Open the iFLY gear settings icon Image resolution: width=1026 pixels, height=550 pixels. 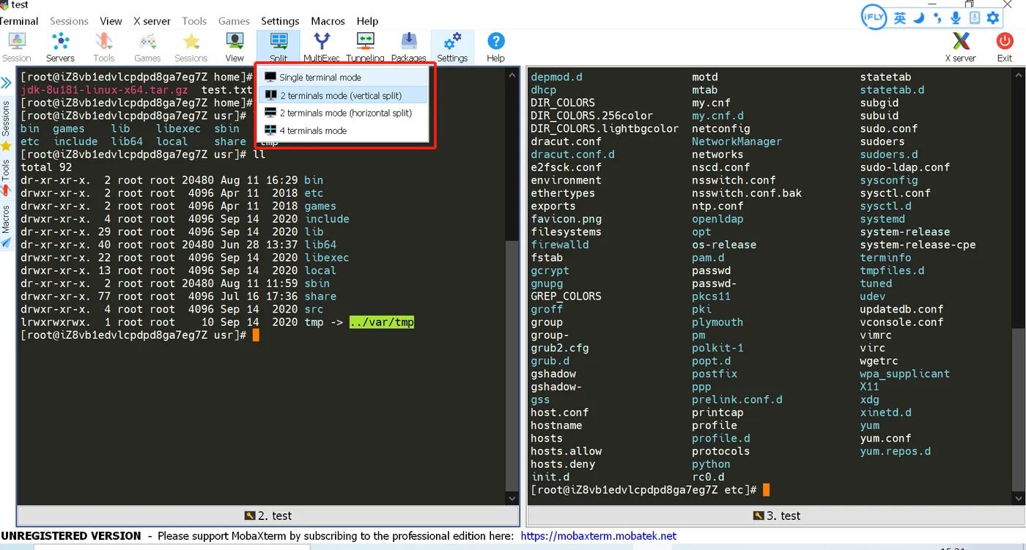click(993, 18)
